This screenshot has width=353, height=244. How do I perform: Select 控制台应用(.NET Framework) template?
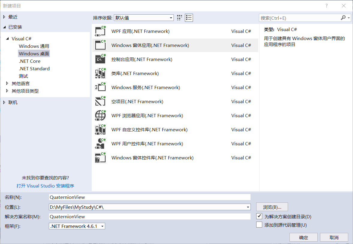(x=175, y=59)
